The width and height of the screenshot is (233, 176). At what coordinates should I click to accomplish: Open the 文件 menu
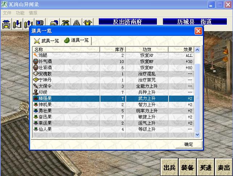7,13
